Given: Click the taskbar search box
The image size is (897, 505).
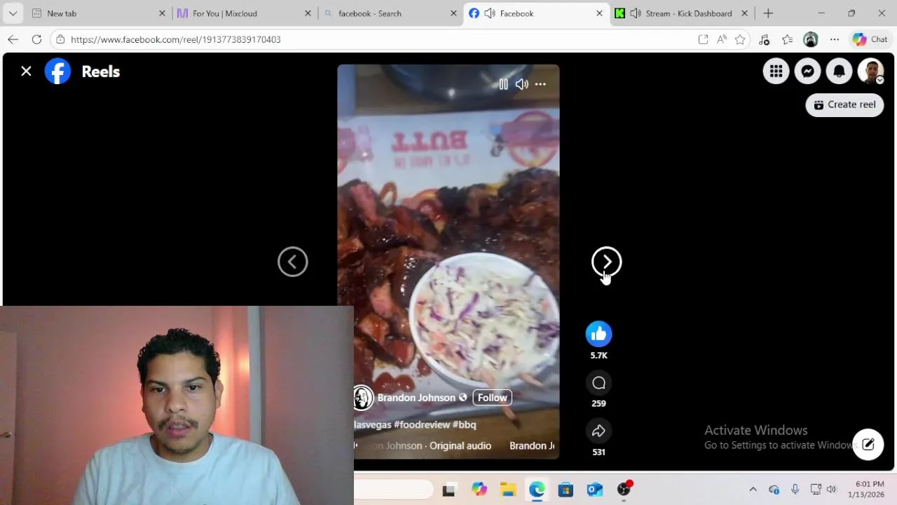Looking at the screenshot, I should (x=394, y=490).
